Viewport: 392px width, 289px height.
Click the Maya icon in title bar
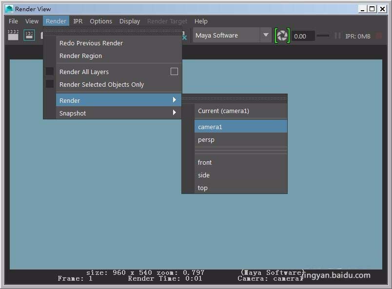coord(9,9)
